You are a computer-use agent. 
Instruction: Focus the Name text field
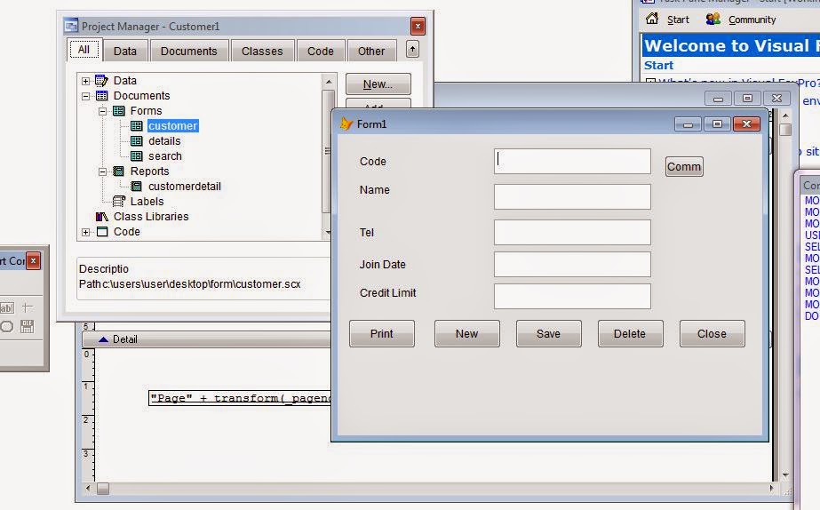tap(572, 196)
